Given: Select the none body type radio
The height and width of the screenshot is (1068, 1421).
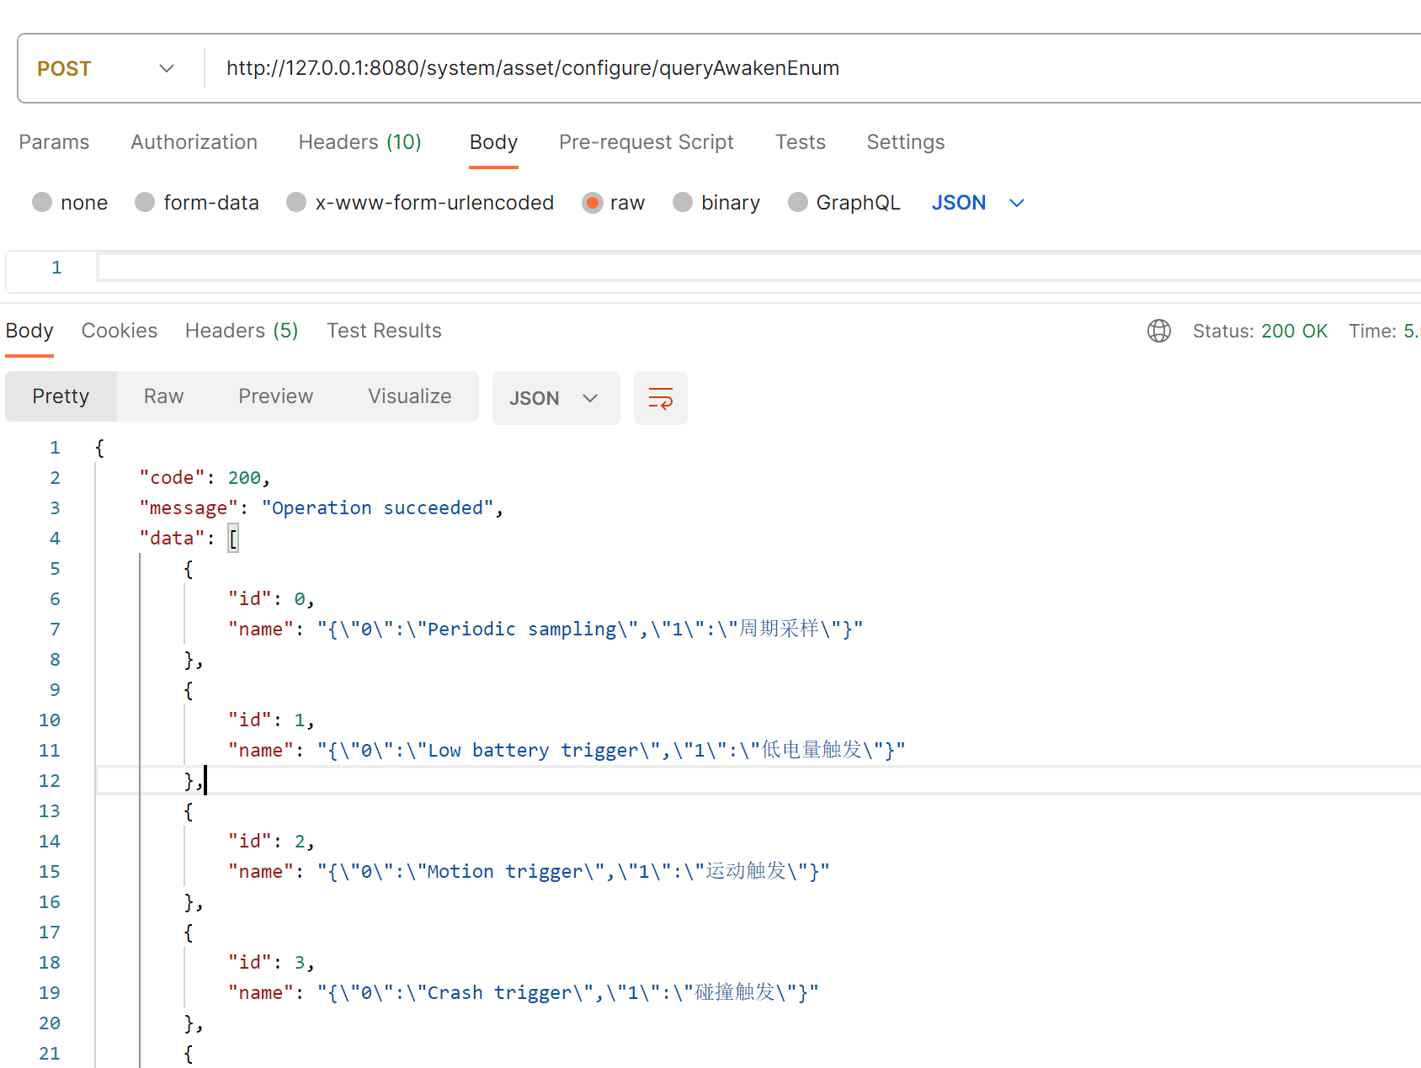Looking at the screenshot, I should pyautogui.click(x=42, y=203).
